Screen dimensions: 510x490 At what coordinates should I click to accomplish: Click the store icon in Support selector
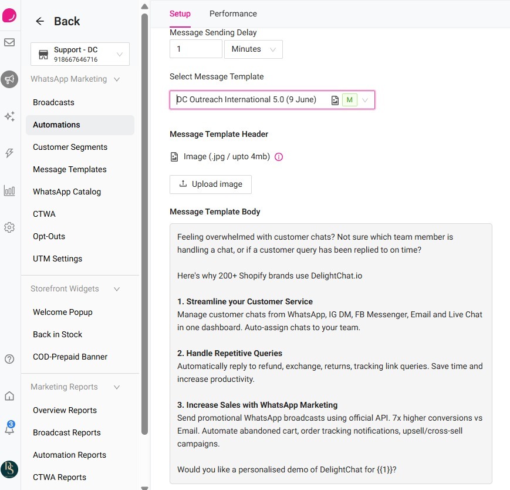click(x=43, y=55)
